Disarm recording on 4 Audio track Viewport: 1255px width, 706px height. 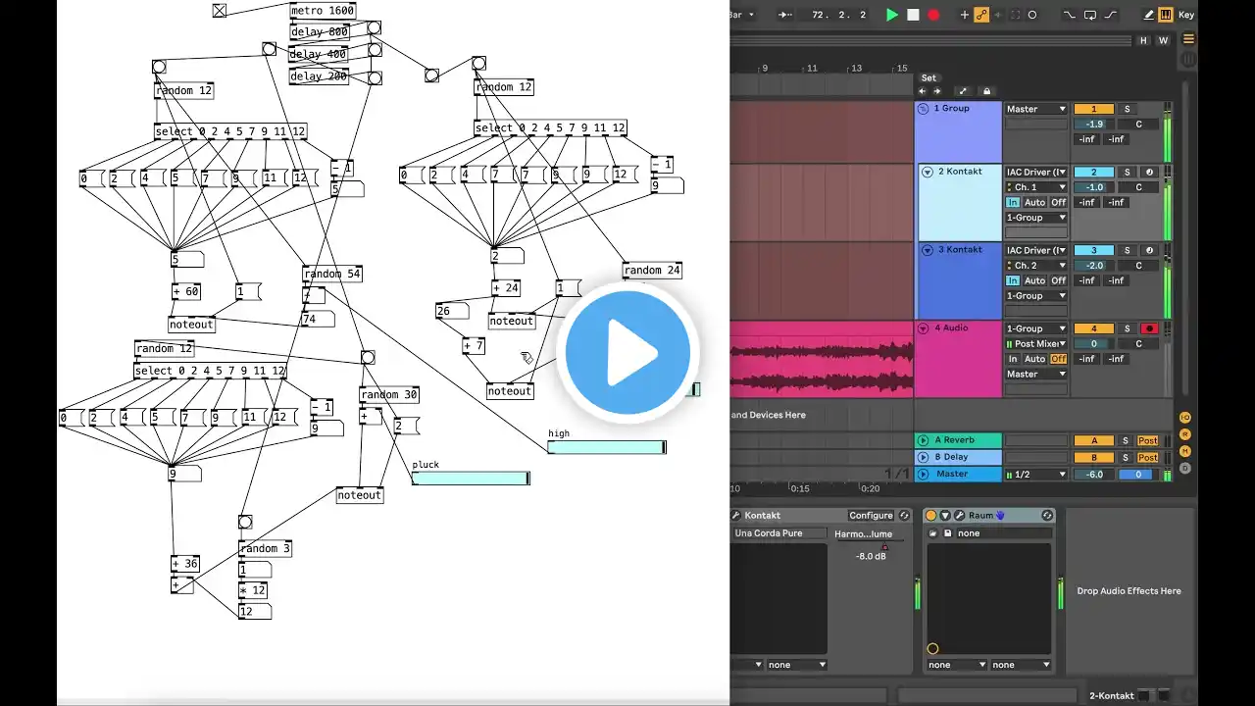click(1149, 328)
